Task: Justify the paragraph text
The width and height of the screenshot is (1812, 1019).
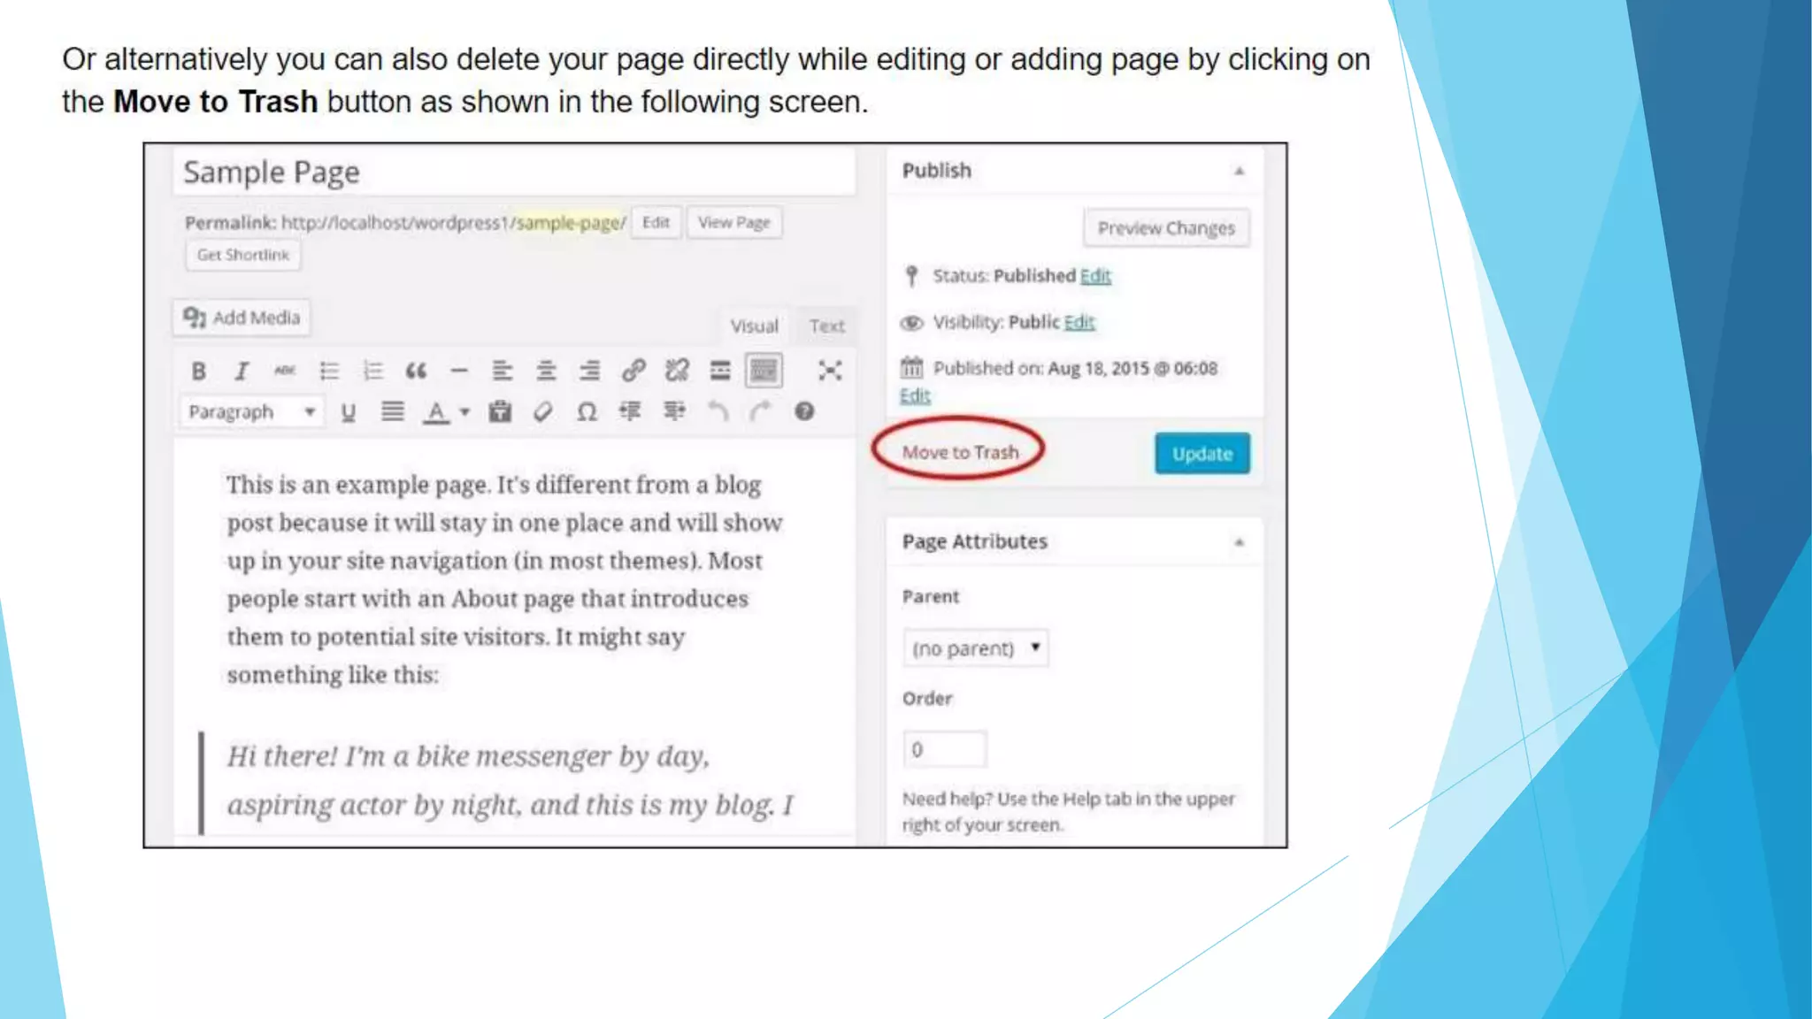Action: 392,411
